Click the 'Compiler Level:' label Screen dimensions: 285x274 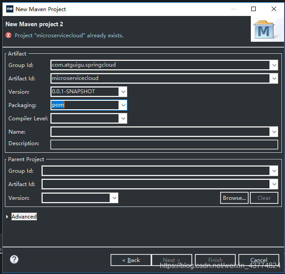28,119
